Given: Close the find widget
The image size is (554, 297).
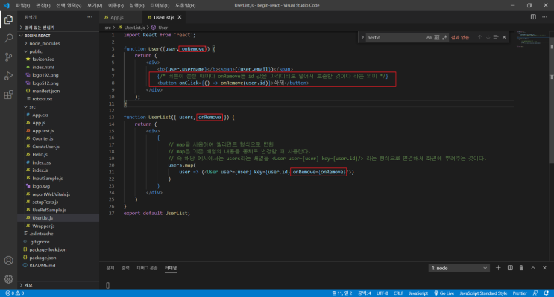Looking at the screenshot, I should point(504,37).
